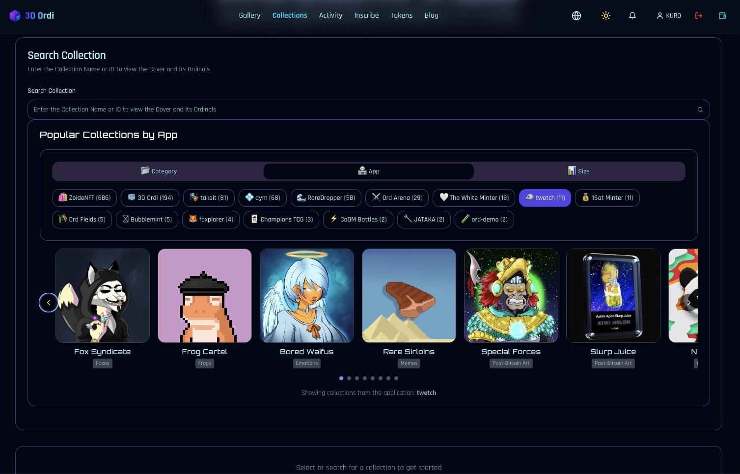Open the KURO user profile
Image resolution: width=740 pixels, height=474 pixels.
[x=669, y=16]
